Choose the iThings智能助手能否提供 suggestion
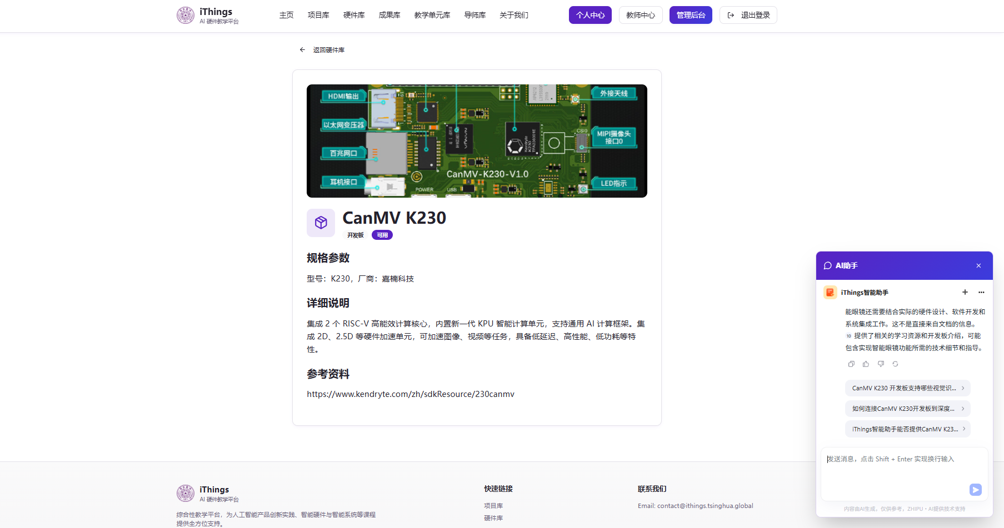 pos(907,429)
